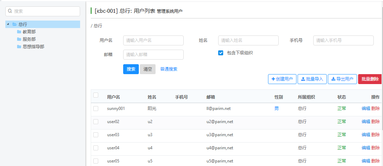This screenshot has height=166, width=383.
Task: Select 思想指导部 in the organization tree
Action: (33, 47)
